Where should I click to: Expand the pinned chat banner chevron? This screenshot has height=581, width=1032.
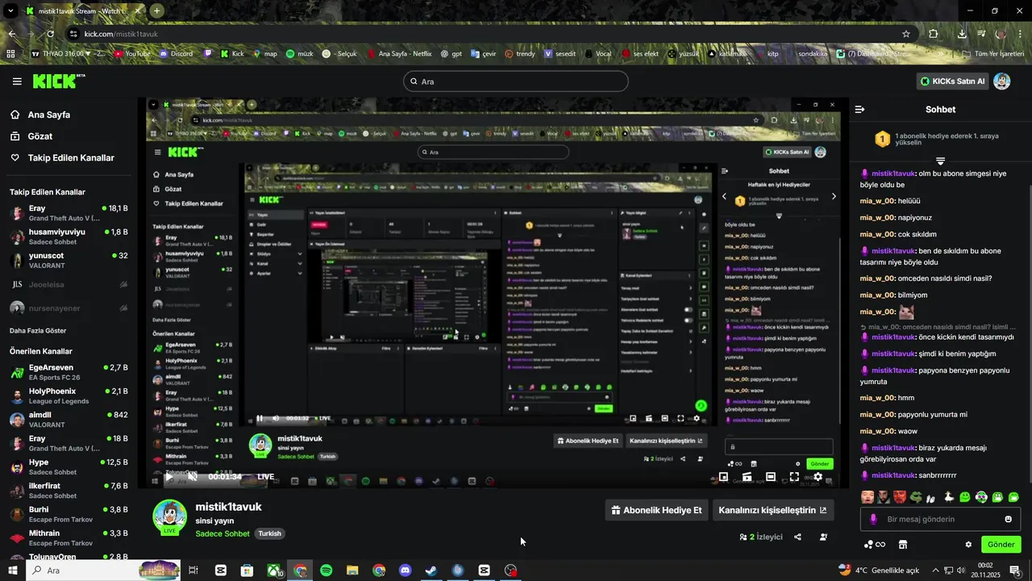pos(940,162)
